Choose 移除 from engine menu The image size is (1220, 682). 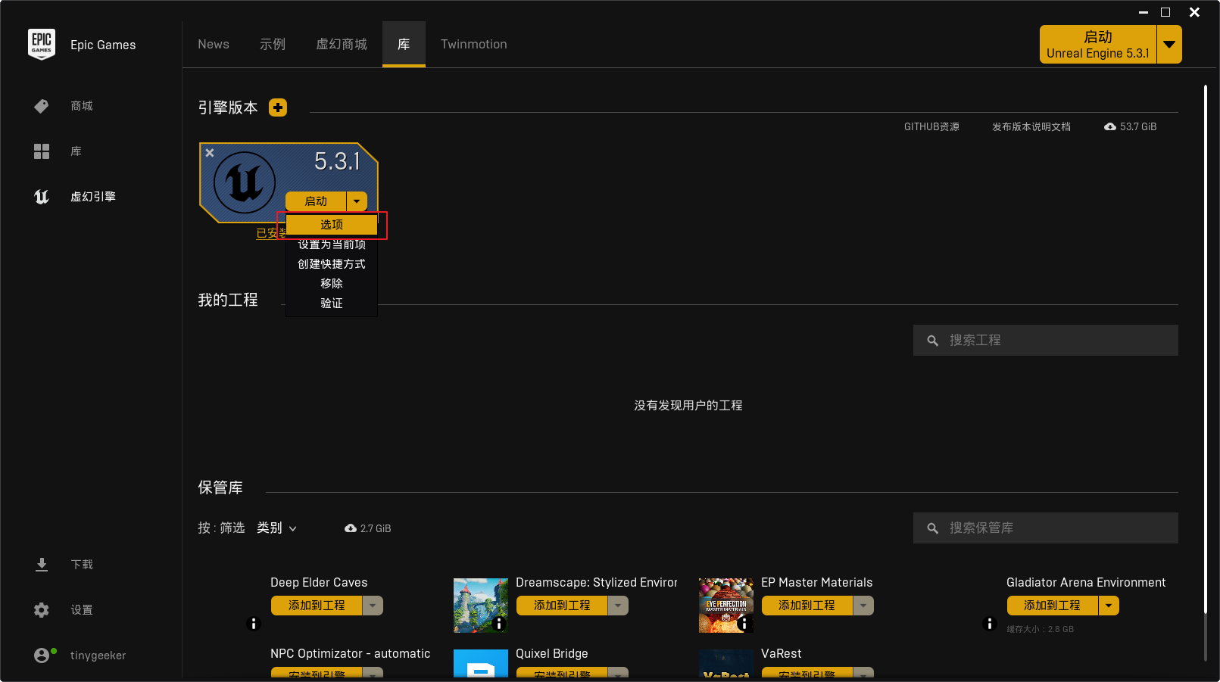[332, 284]
